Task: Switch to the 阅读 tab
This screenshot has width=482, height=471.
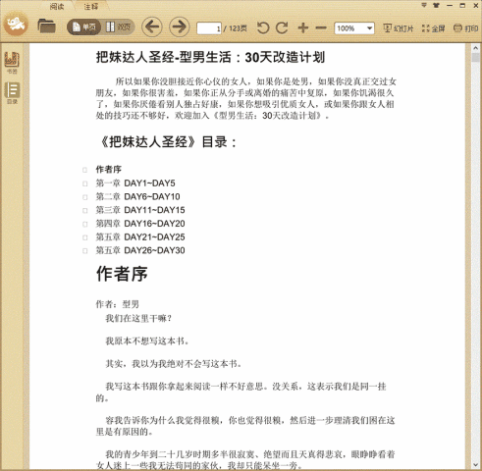Action: [57, 7]
